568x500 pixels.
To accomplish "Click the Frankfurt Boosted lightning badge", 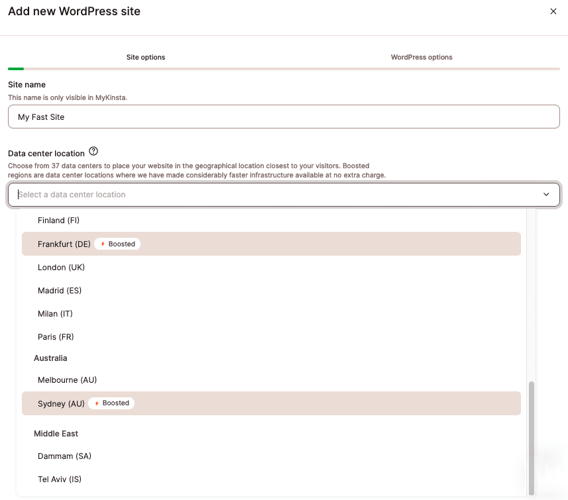I will (x=117, y=244).
